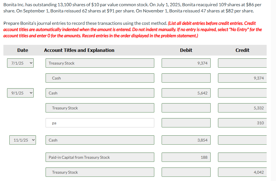The width and height of the screenshot is (276, 181).
Task: Open the 7/1/25 date dropdown
Action: click(20, 63)
